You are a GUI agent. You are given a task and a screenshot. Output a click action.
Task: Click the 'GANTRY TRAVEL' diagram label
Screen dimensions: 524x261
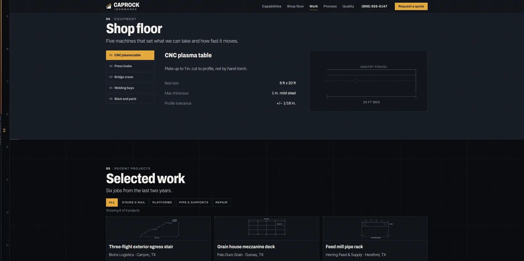(x=374, y=67)
